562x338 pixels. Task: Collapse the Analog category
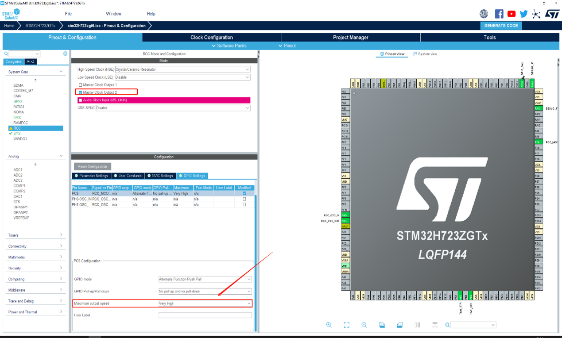pyautogui.click(x=61, y=156)
